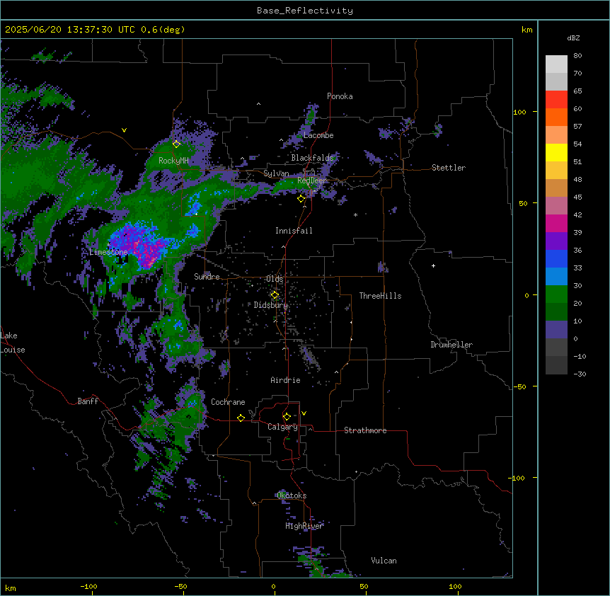
Task: Click the Stettler label
Action: pyautogui.click(x=449, y=168)
